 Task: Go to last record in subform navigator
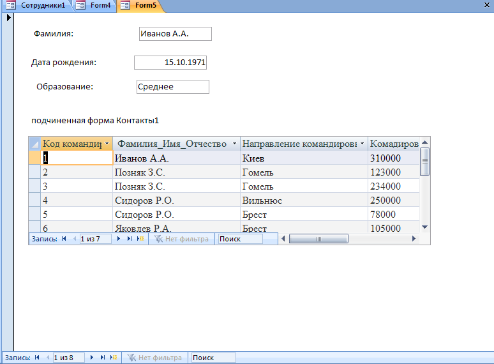click(130, 239)
